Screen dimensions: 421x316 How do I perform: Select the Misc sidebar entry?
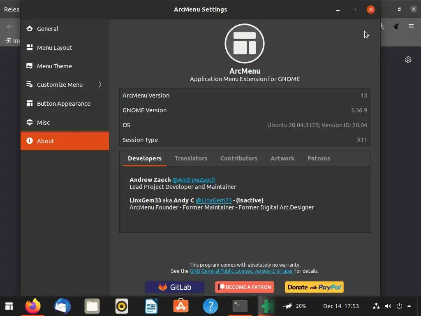[65, 122]
